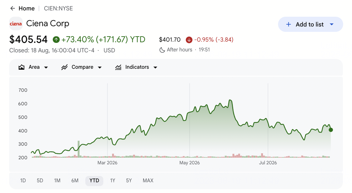The height and width of the screenshot is (193, 352).
Task: Click the 300 y-axis label
Action: (23, 144)
